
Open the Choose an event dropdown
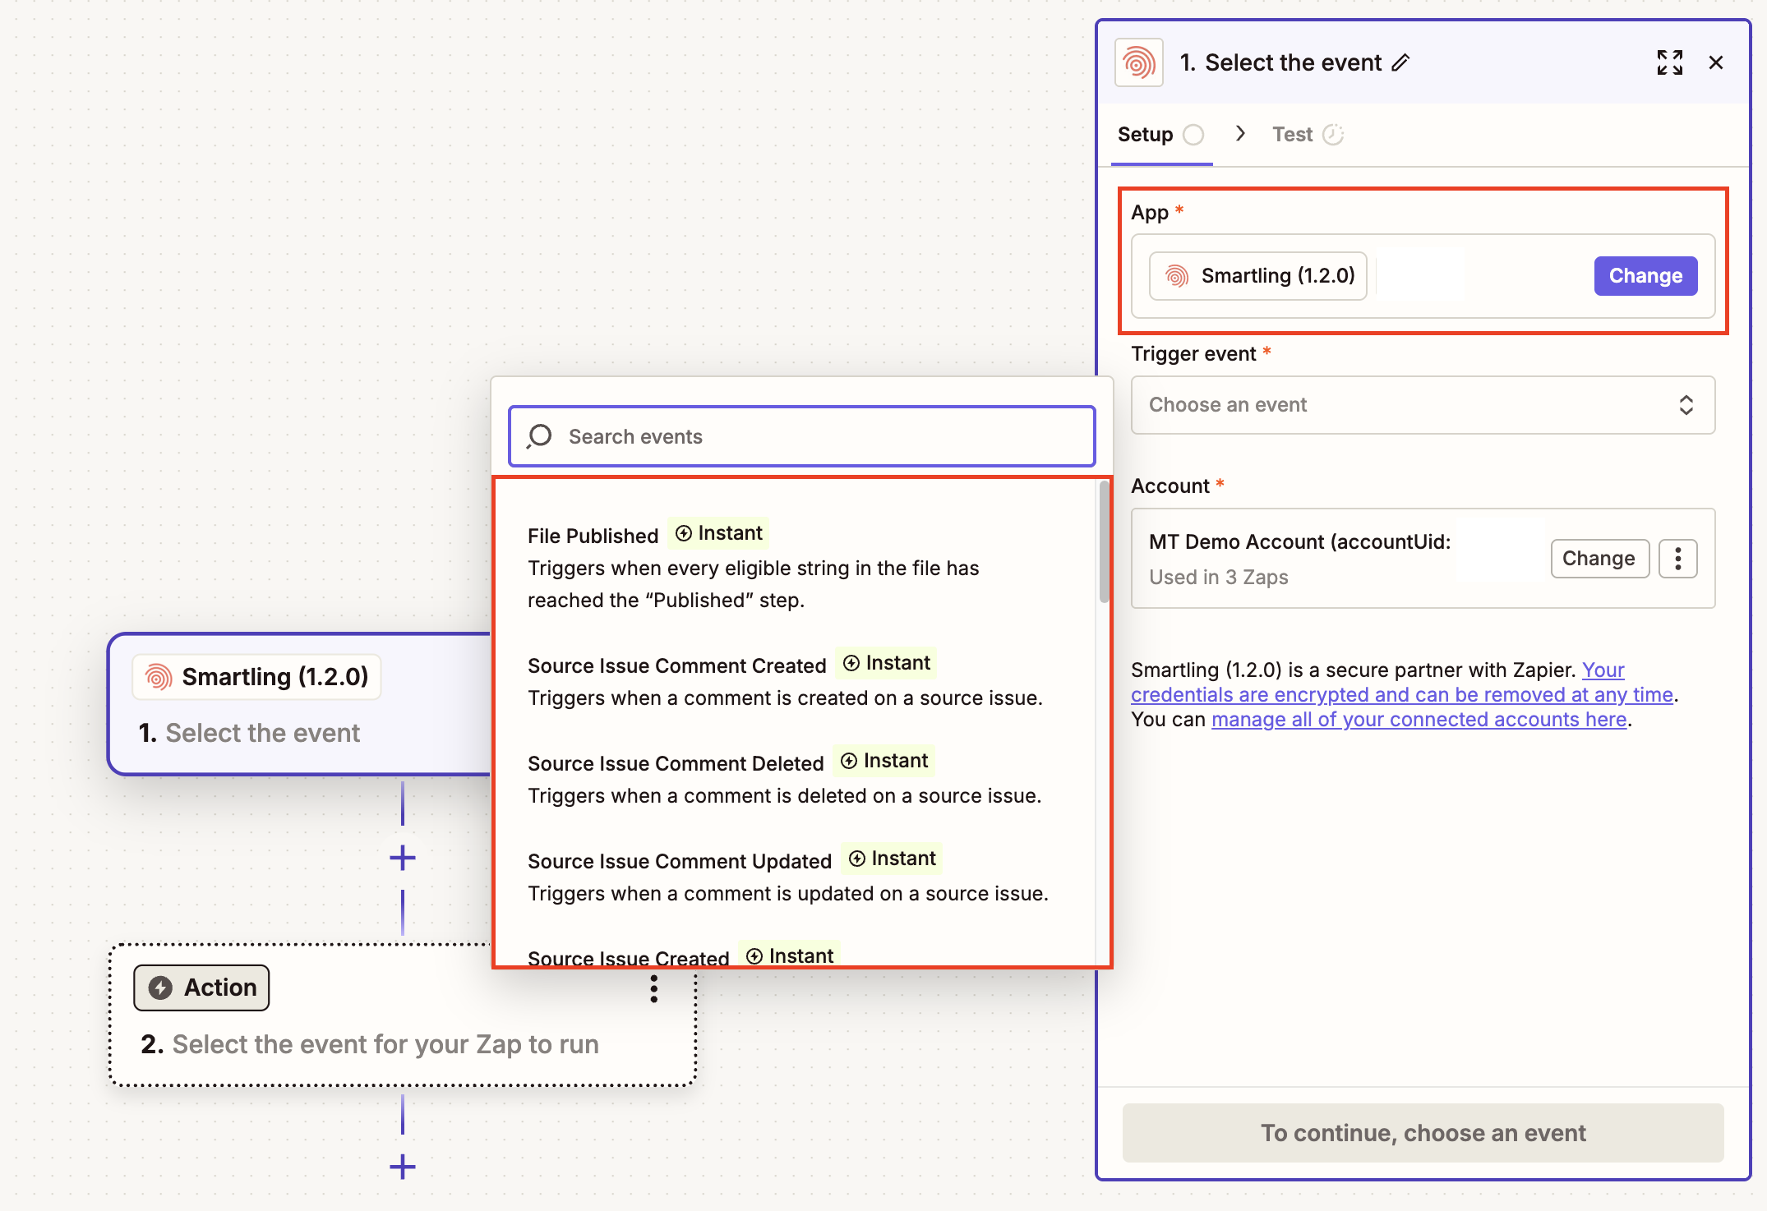(1422, 405)
